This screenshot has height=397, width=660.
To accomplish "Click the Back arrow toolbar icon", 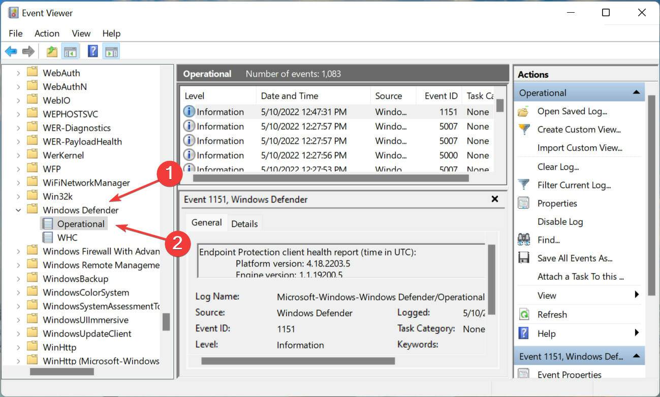I will (11, 51).
